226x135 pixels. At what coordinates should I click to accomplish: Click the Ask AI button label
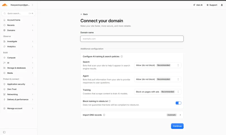tap(199, 5)
